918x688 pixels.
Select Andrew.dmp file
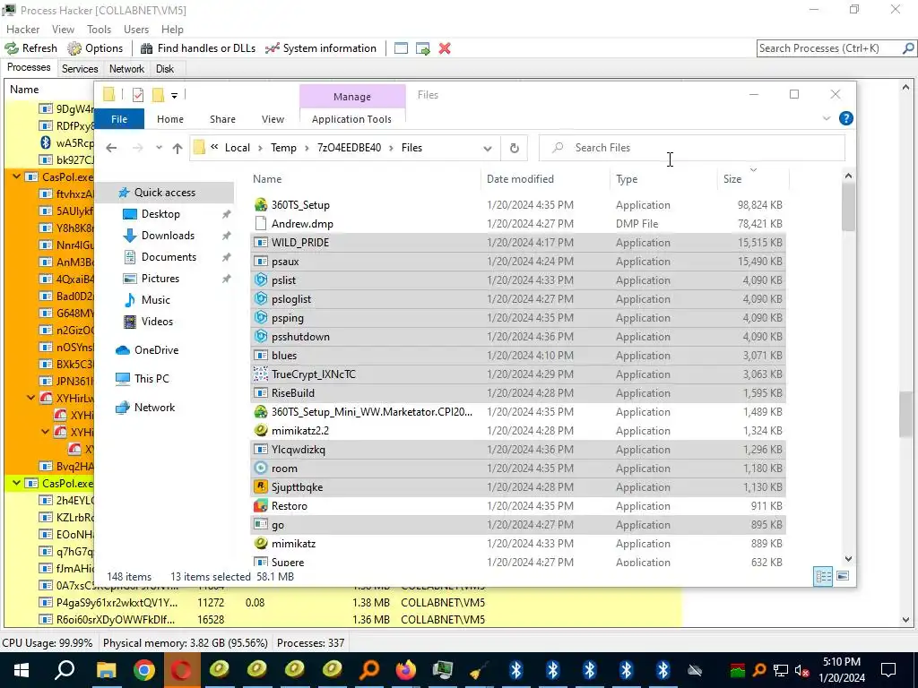tap(518, 223)
